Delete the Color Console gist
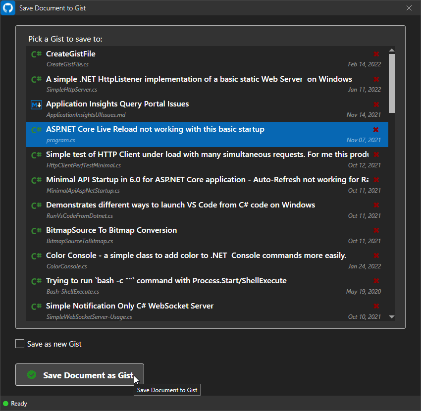 pyautogui.click(x=376, y=256)
